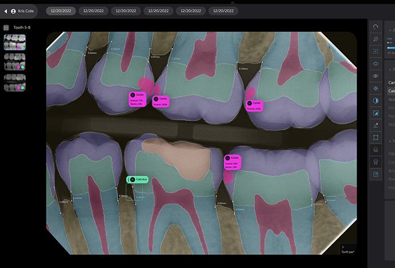Click the 0.97mm measurement text
This screenshot has width=395, height=268.
(x=155, y=57)
